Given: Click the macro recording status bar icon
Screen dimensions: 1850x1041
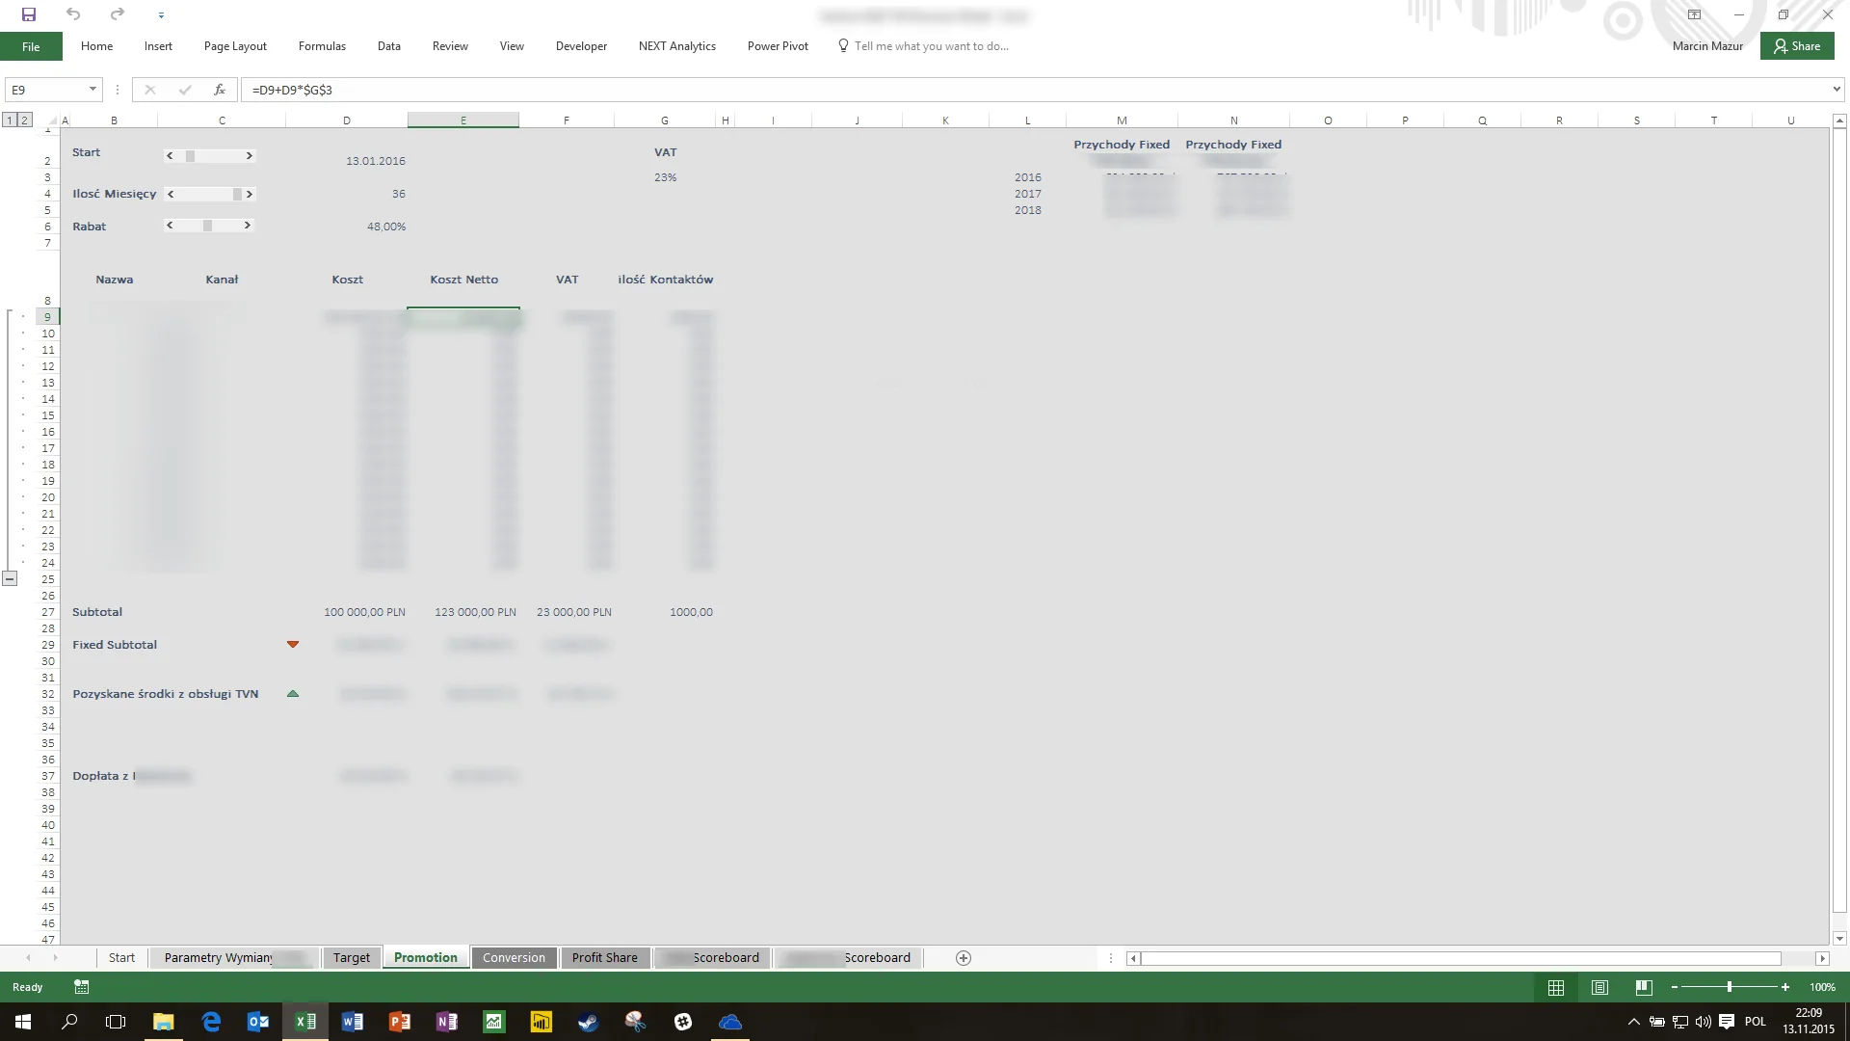Looking at the screenshot, I should pyautogui.click(x=82, y=987).
